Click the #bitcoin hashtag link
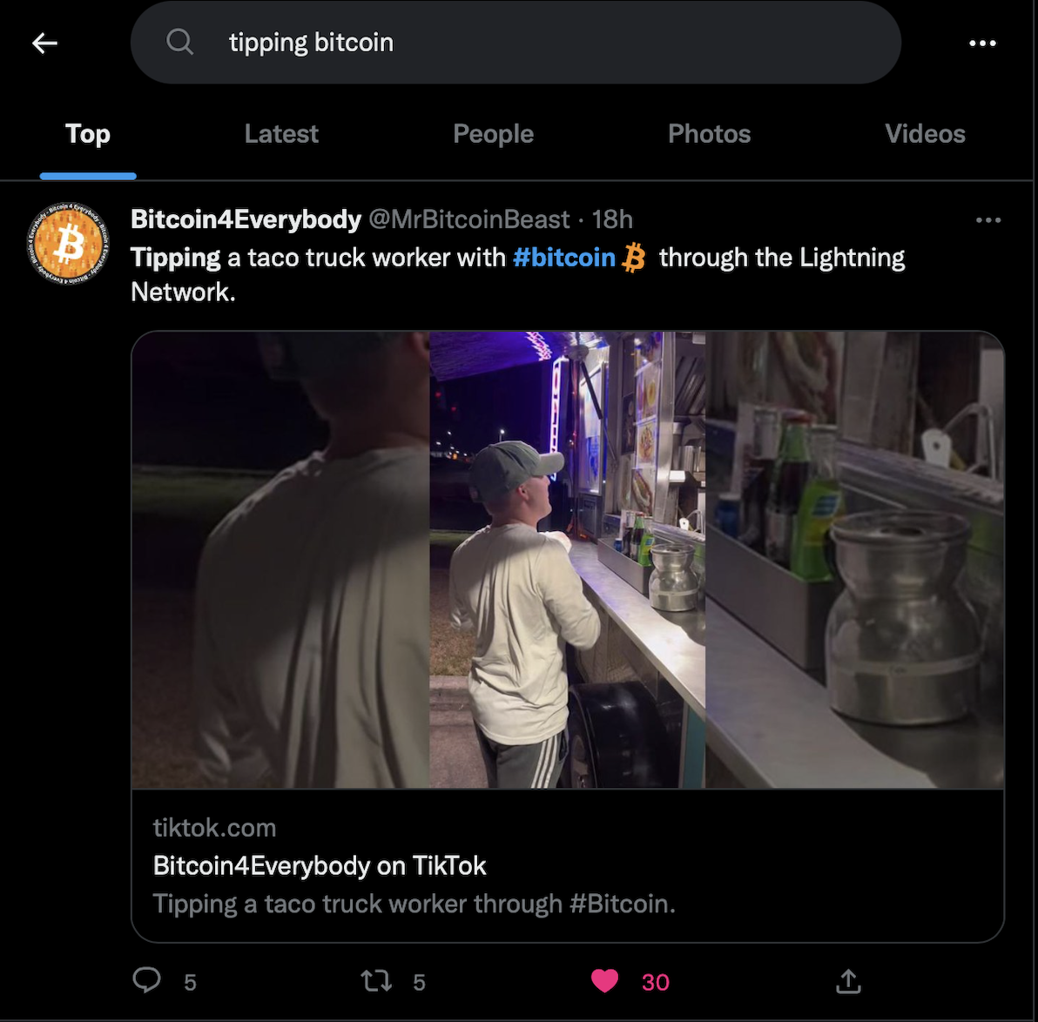Screen dimensions: 1038x1022 point(564,258)
